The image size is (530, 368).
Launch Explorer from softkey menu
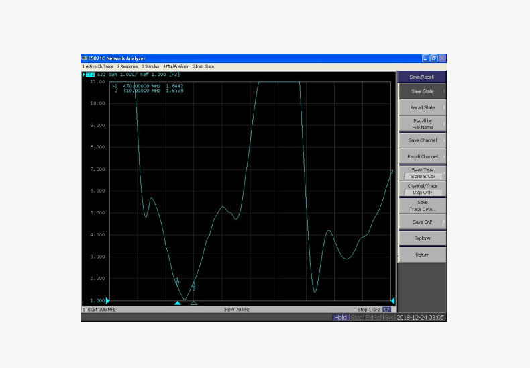[423, 238]
